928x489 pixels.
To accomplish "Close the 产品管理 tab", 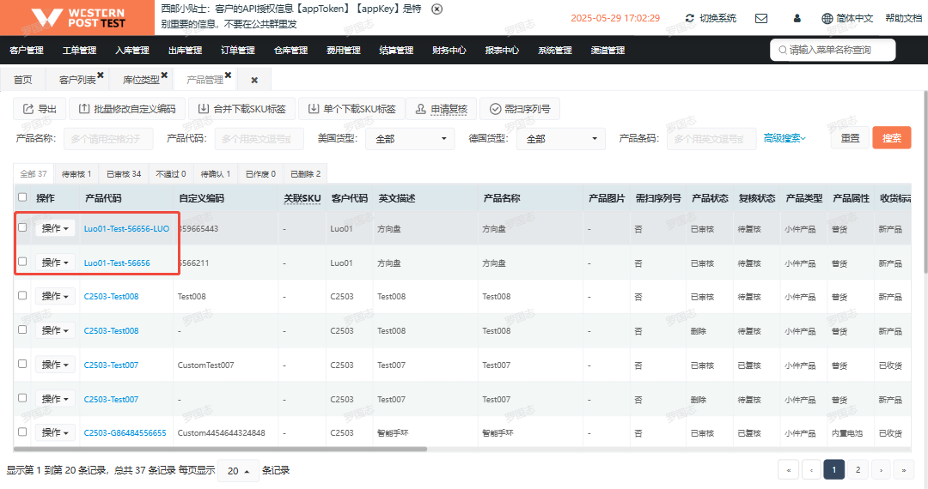I will tap(228, 75).
